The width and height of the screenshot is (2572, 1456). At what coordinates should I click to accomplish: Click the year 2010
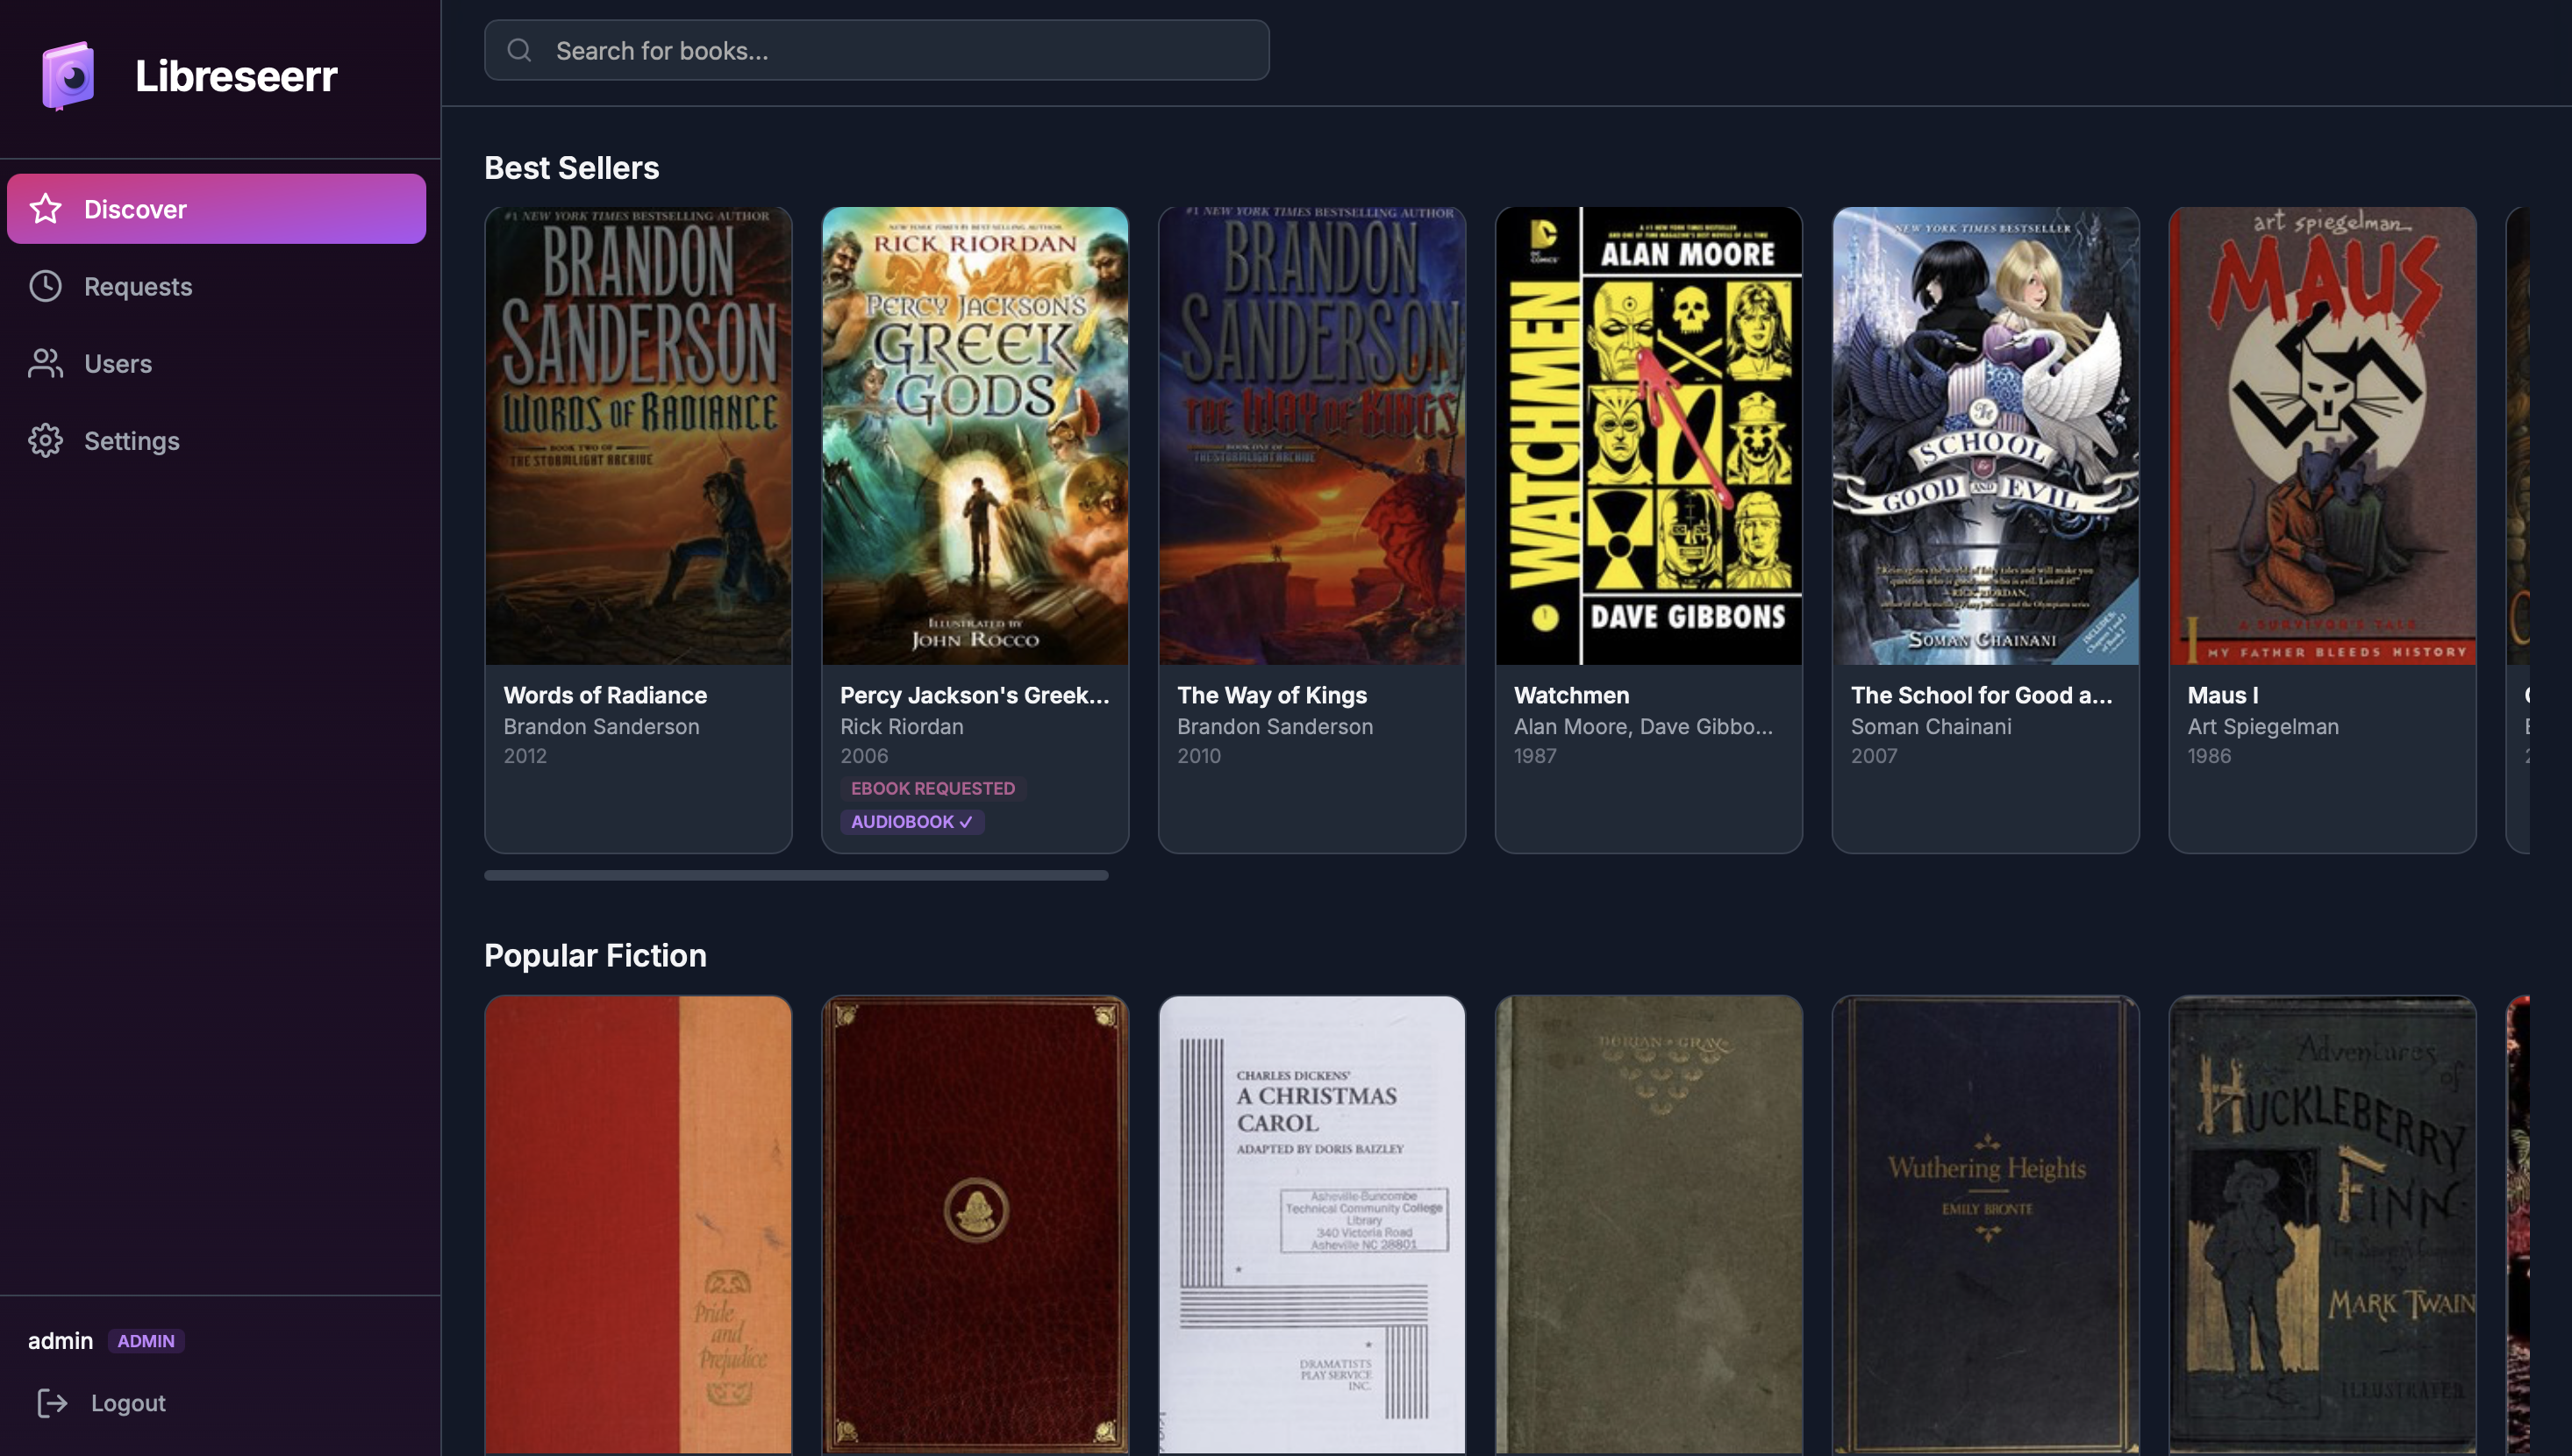click(1199, 756)
